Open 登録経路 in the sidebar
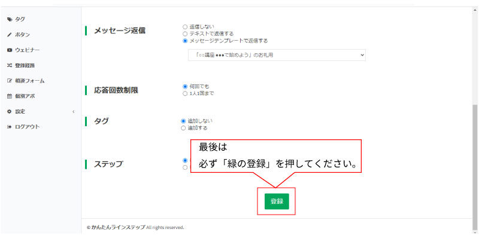Viewport: 479px width, 238px height. pyautogui.click(x=25, y=65)
